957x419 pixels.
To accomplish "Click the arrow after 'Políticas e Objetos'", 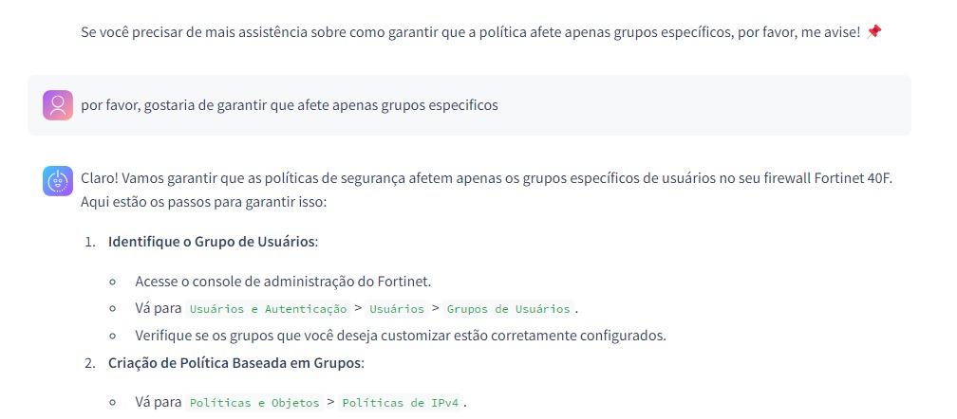I will pyautogui.click(x=331, y=403).
